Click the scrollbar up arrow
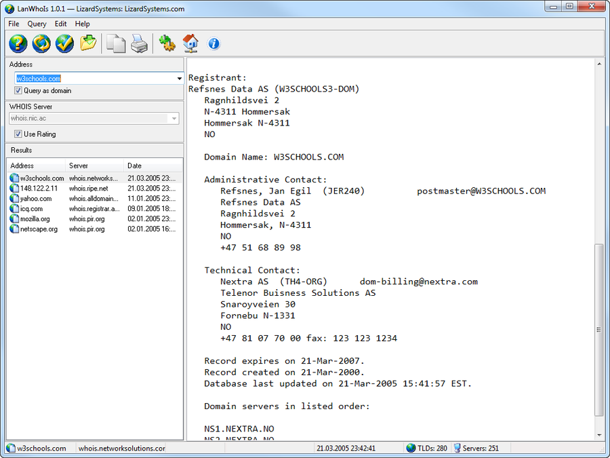Viewport: 610px width, 458px height. (599, 64)
